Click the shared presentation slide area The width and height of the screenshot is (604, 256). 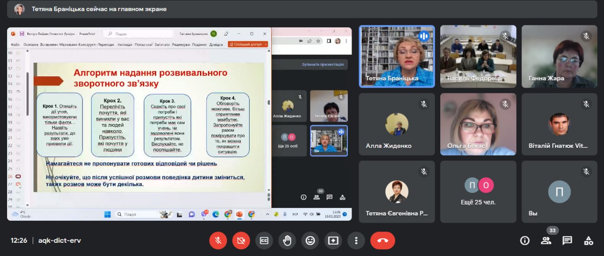(x=149, y=127)
